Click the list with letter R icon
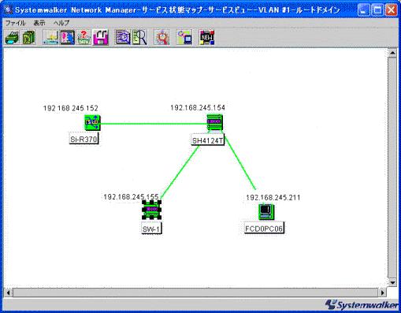This screenshot has width=401, height=313. pos(139,38)
